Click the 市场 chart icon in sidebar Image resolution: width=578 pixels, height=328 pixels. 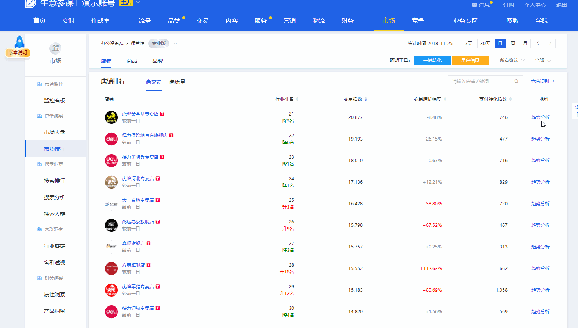(55, 48)
